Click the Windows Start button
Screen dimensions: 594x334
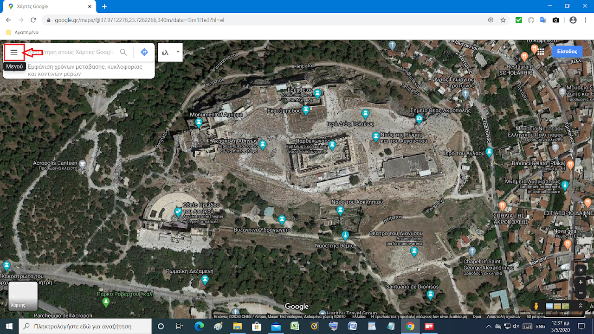(x=9, y=326)
